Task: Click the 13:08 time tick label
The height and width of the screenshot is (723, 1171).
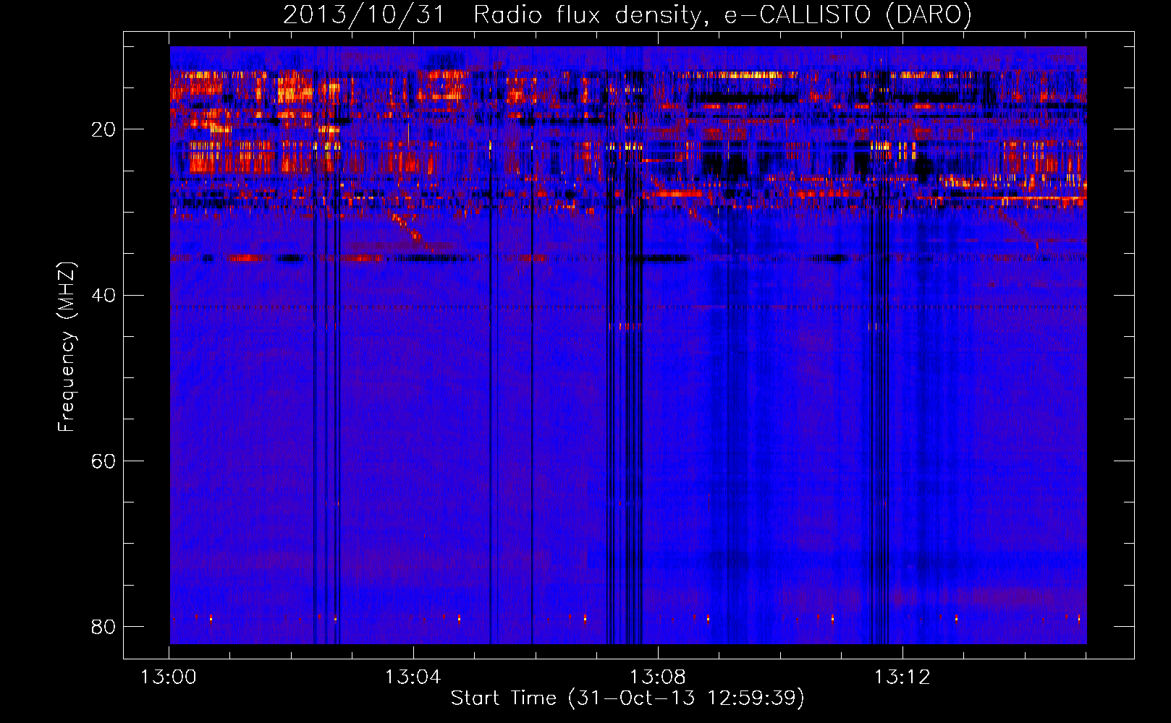Action: (657, 677)
